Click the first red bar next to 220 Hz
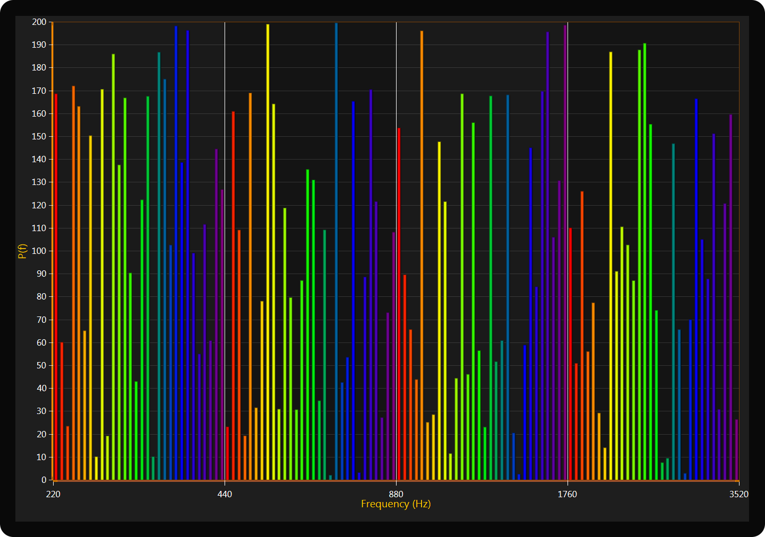 (x=56, y=286)
